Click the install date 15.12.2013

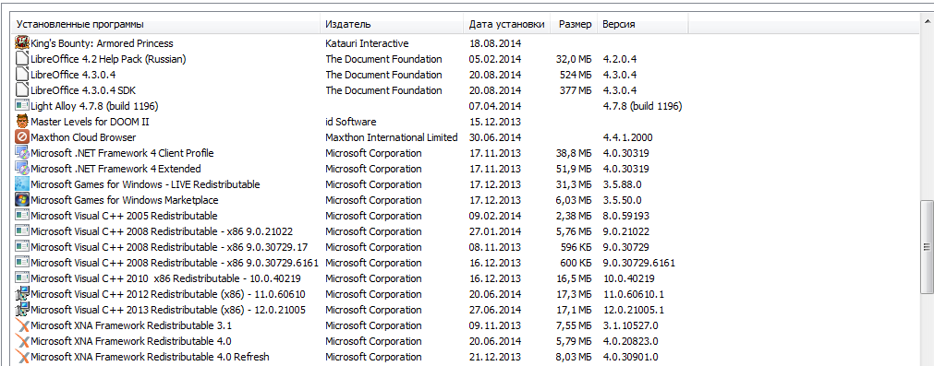(495, 122)
